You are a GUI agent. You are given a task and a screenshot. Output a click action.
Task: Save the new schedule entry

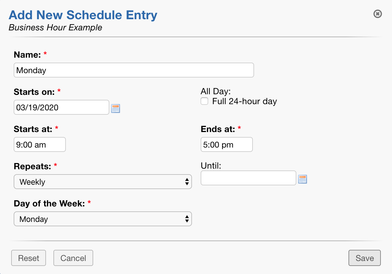[364, 258]
